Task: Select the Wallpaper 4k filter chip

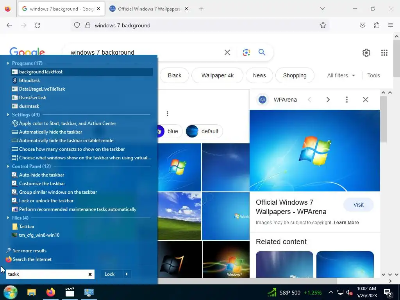Action: pyautogui.click(x=217, y=75)
